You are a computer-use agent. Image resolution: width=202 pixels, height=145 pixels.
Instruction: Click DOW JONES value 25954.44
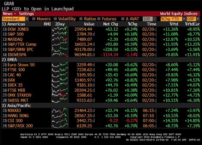click(x=83, y=29)
